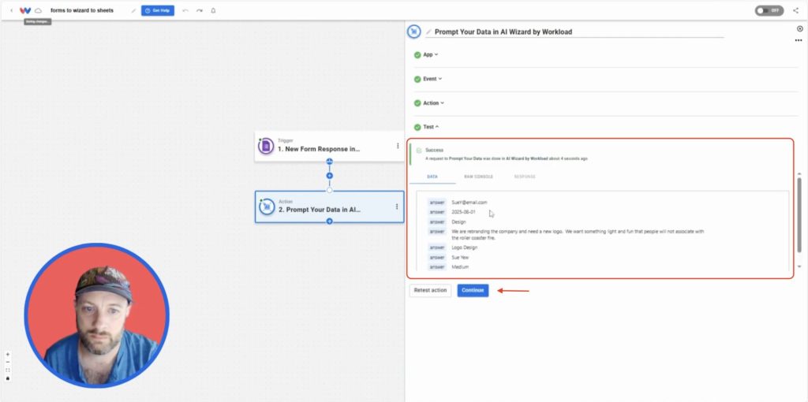
Task: Click the Success status checkmark icon
Action: point(419,151)
